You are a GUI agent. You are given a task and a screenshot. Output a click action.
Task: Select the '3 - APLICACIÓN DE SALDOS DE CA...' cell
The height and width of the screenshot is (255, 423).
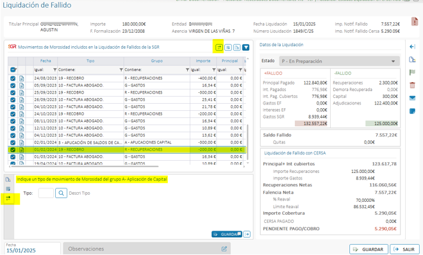coord(90,142)
